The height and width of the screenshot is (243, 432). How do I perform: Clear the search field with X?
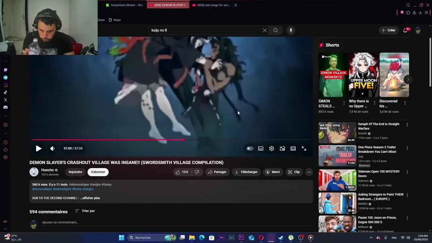[265, 30]
